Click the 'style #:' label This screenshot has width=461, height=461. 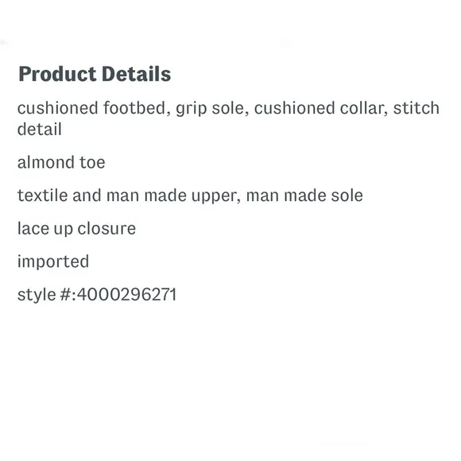point(46,295)
